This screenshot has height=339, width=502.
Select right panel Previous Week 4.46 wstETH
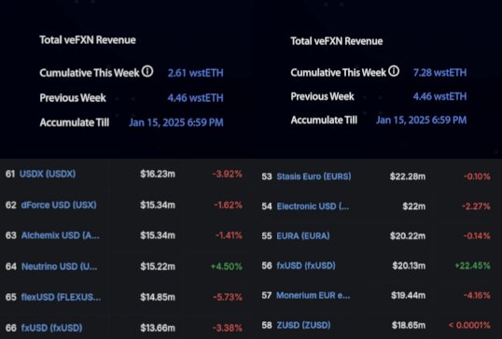[439, 96]
